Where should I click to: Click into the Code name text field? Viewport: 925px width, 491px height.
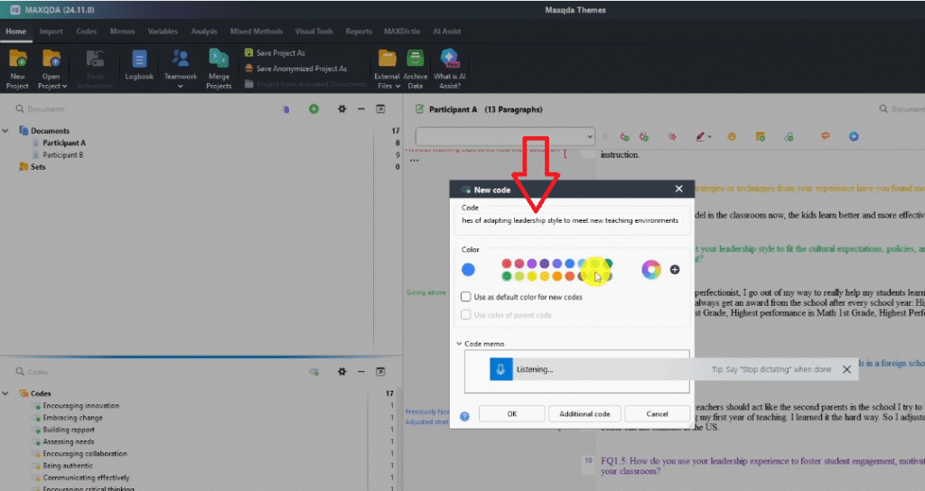pyautogui.click(x=569, y=220)
